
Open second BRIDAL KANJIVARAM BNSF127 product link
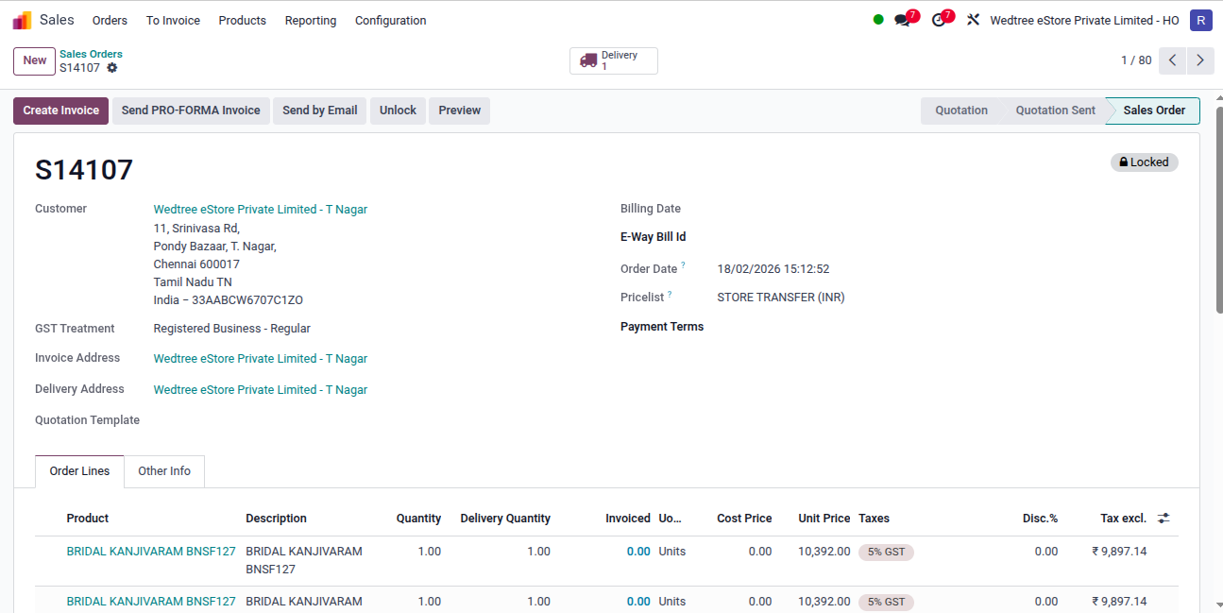pos(151,602)
